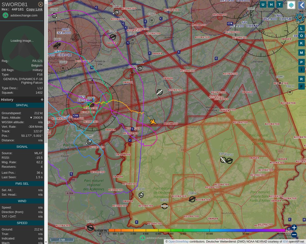Toggle labels with the L button
Viewport: 306px width, 244px height.
pyautogui.click(x=301, y=28)
